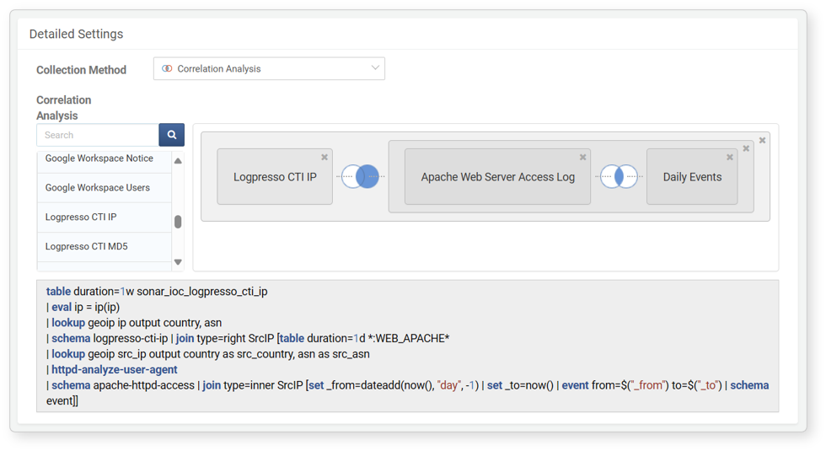Remove the Apache Web Server Access Log node
This screenshot has width=826, height=451.
[582, 157]
